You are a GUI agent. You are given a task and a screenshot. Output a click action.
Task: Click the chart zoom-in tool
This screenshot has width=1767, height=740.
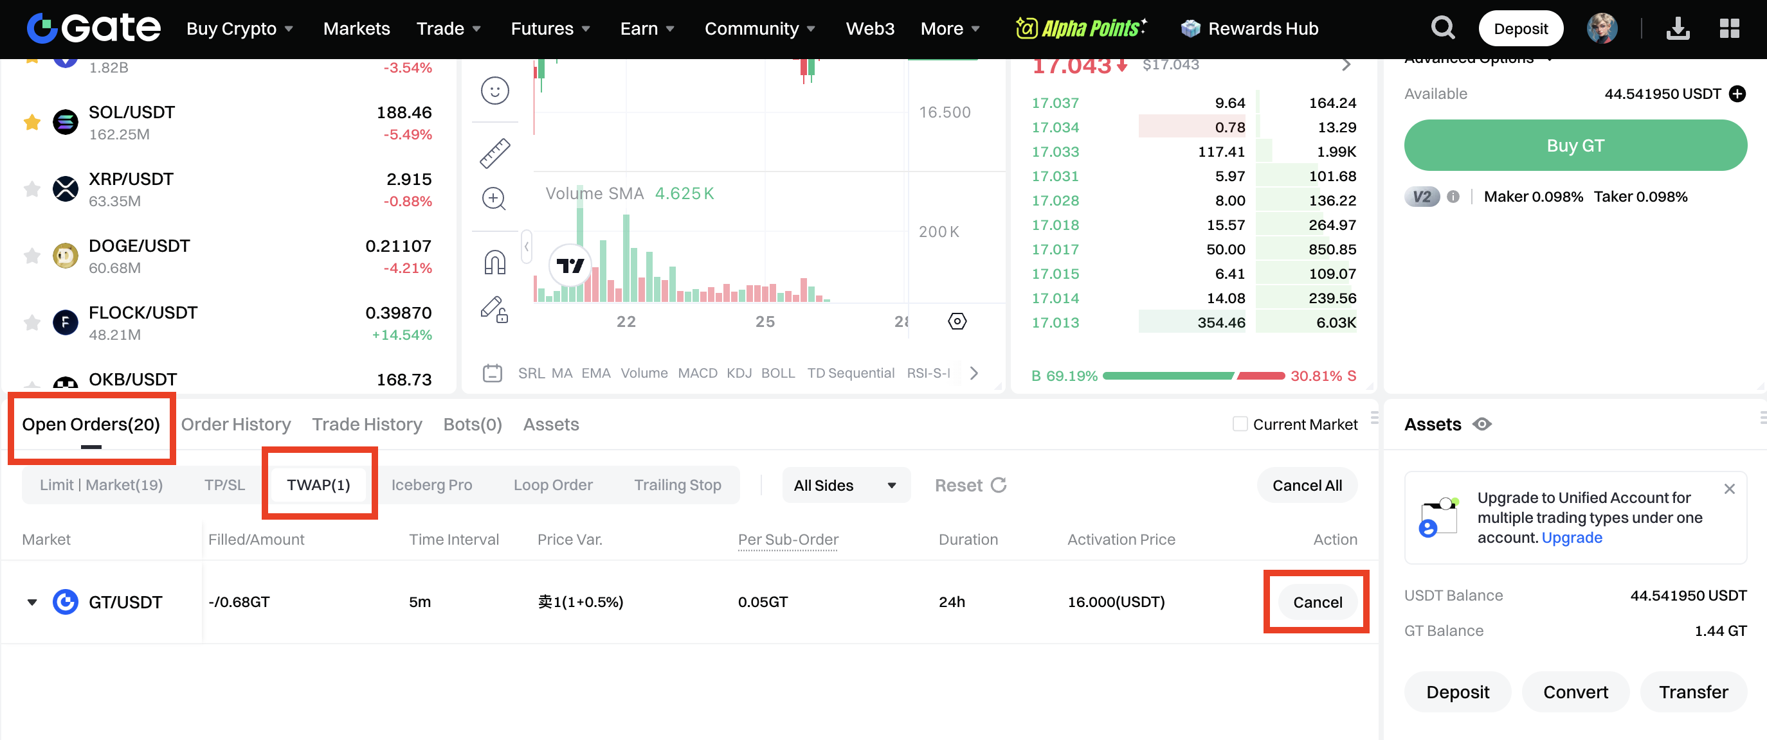[494, 198]
